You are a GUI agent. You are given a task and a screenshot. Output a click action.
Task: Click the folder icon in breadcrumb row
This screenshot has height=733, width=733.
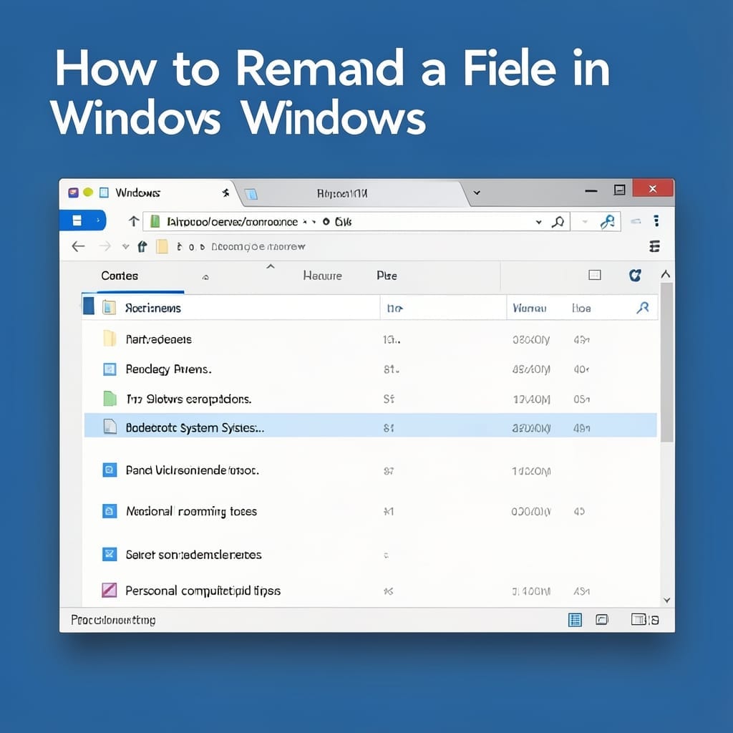click(162, 246)
